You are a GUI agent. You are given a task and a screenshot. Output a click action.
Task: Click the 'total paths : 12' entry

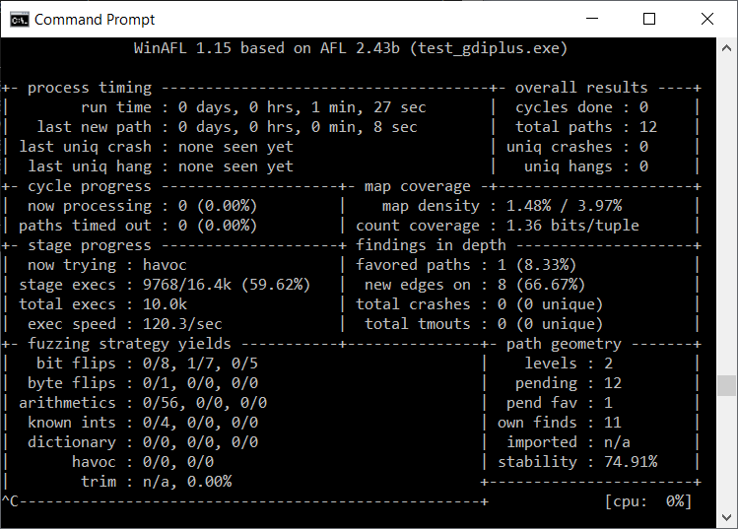click(586, 127)
